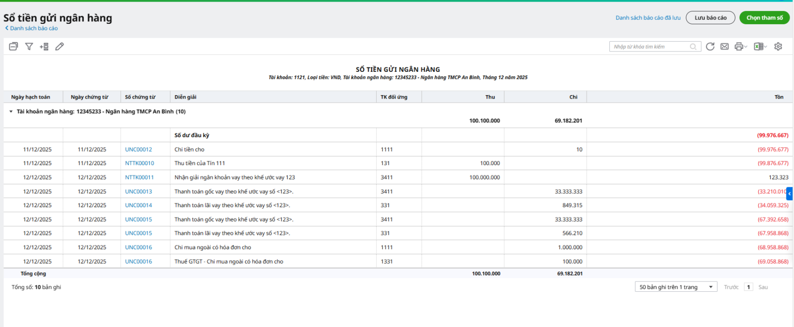
Task: Send the report by email icon
Action: tap(725, 47)
